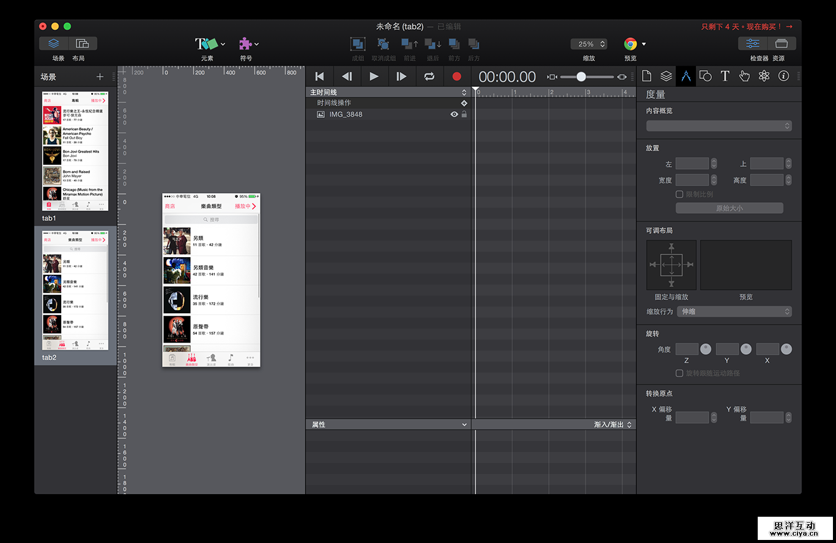836x543 pixels.
Task: Open the 25% zoom level dropdown
Action: tap(588, 44)
